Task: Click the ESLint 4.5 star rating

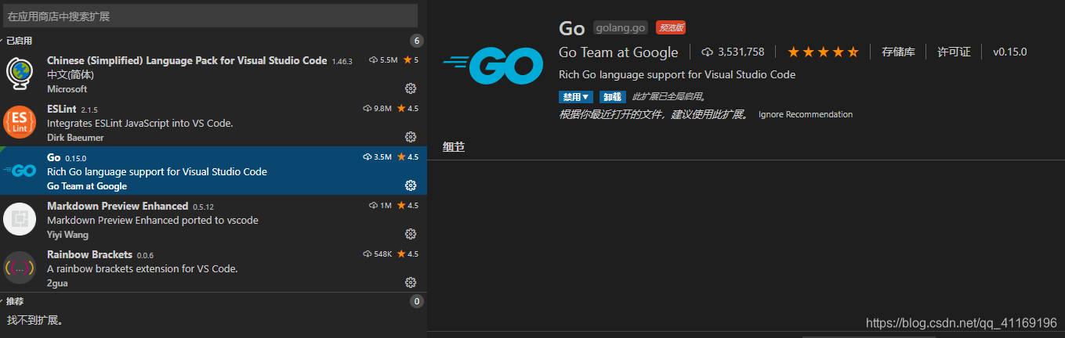Action: point(408,109)
